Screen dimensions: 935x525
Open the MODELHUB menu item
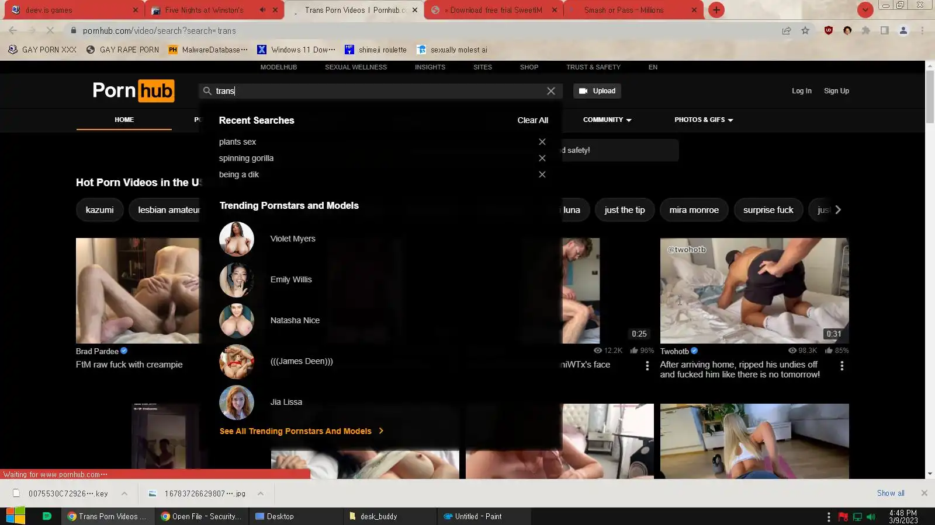click(x=279, y=67)
